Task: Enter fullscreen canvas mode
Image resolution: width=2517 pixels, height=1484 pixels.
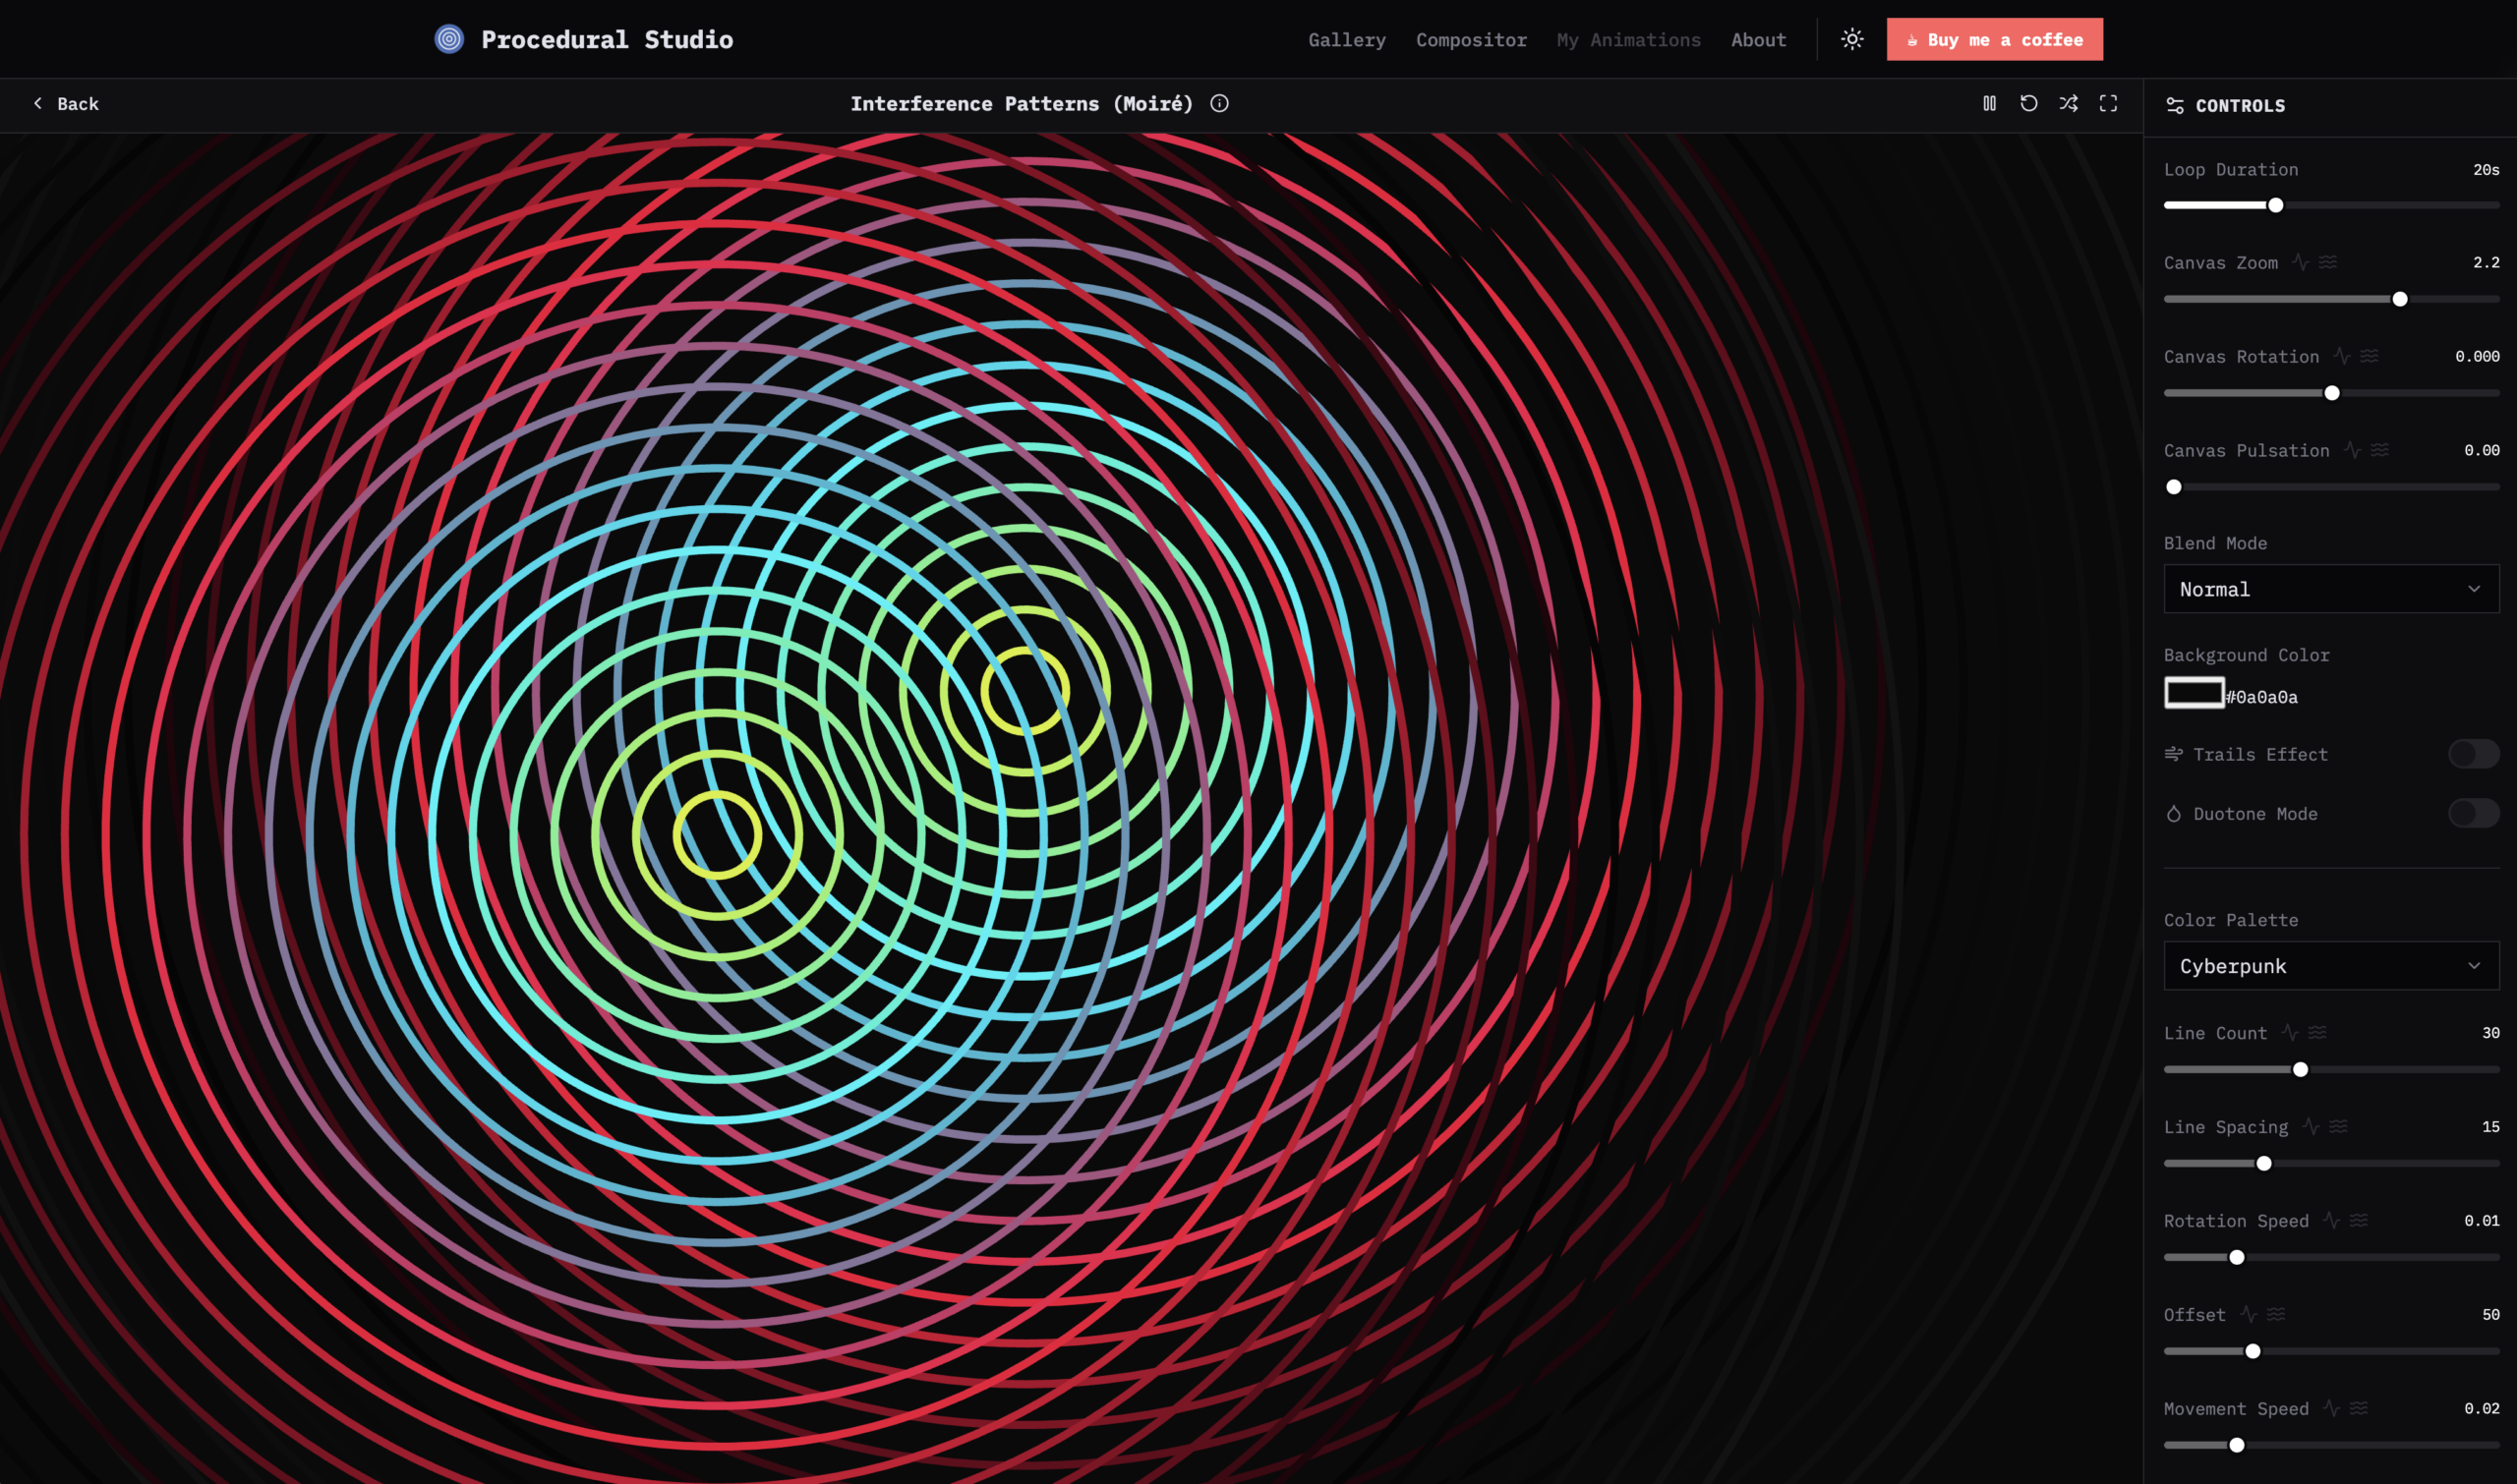Action: tap(2108, 103)
